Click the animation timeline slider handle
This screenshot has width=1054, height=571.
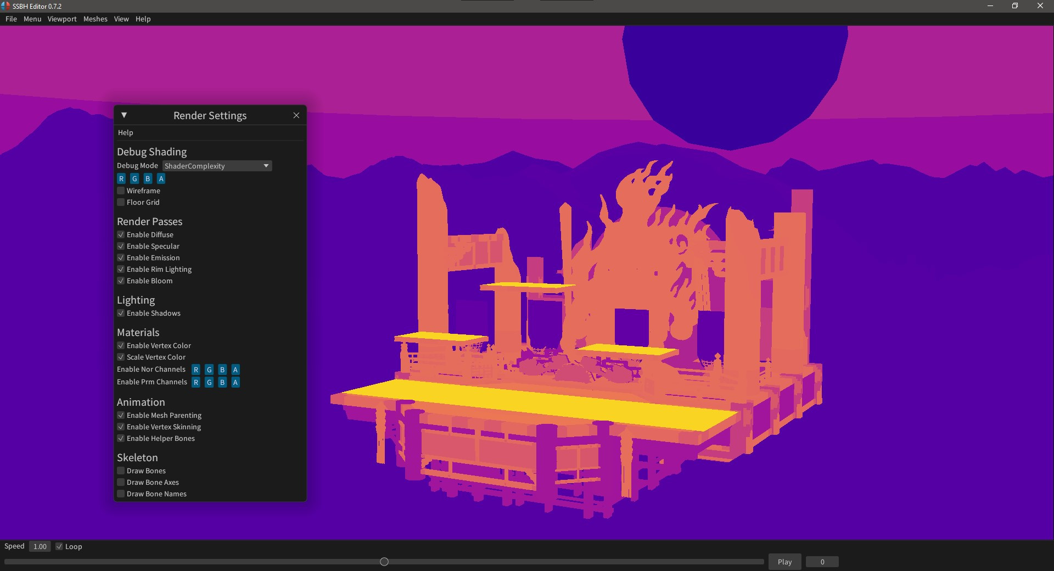[x=384, y=562]
